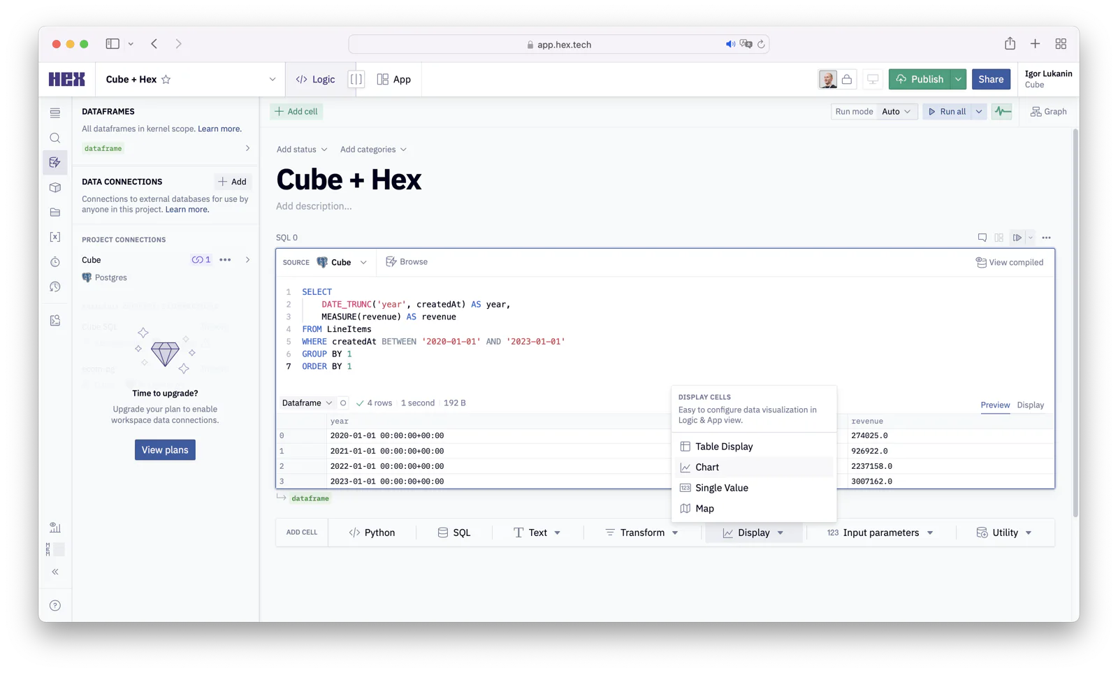Open the Files folder sidebar icon

tap(55, 212)
